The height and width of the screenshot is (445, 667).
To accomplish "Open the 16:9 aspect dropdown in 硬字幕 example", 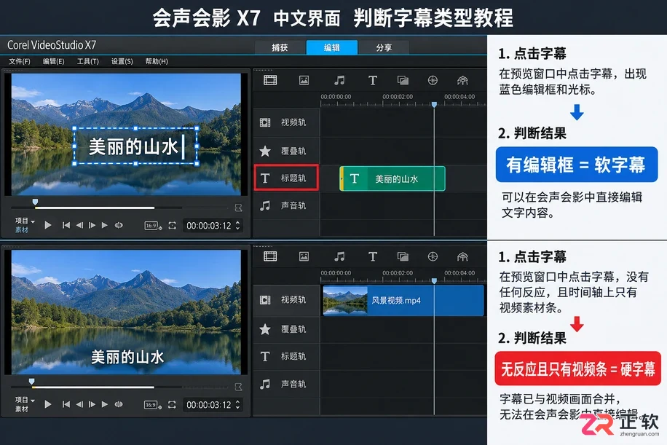I will (153, 405).
